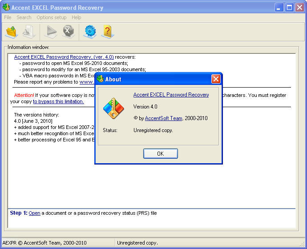Click the status bar 'AEXPR © AccentSoft Team, 2000-2010' text
This screenshot has width=307, height=249.
(x=44, y=243)
